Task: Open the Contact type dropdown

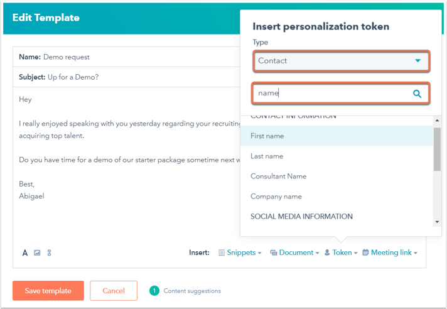Action: pyautogui.click(x=341, y=61)
